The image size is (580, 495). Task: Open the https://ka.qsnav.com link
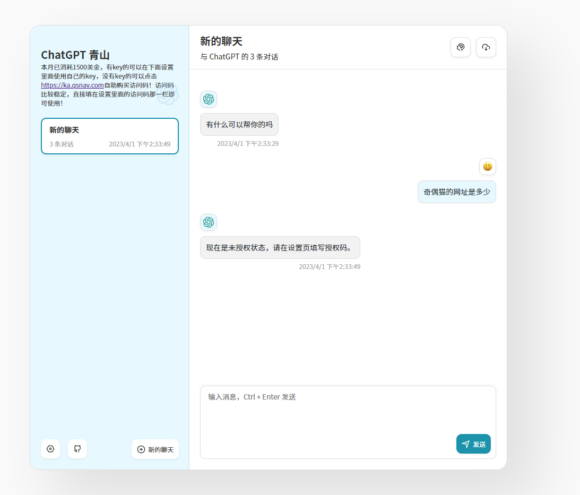[73, 85]
